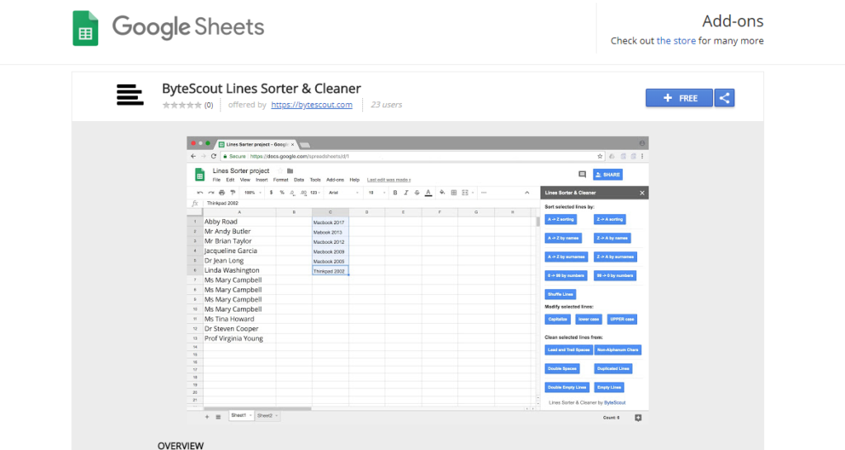The width and height of the screenshot is (845, 450).
Task: Click the share icon beside FREE button
Action: pos(725,98)
